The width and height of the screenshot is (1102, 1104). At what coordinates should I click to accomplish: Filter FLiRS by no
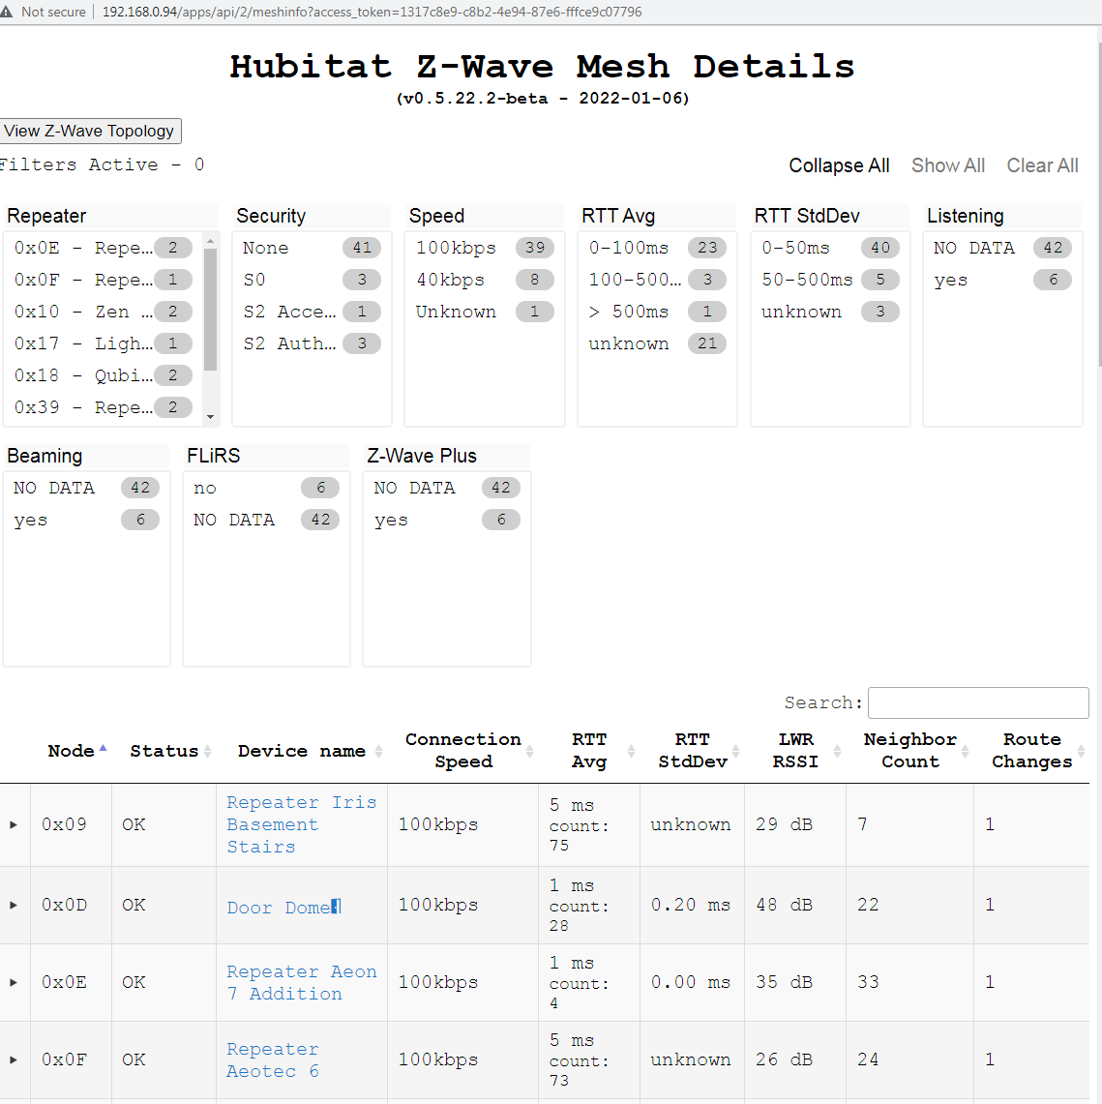pos(266,488)
